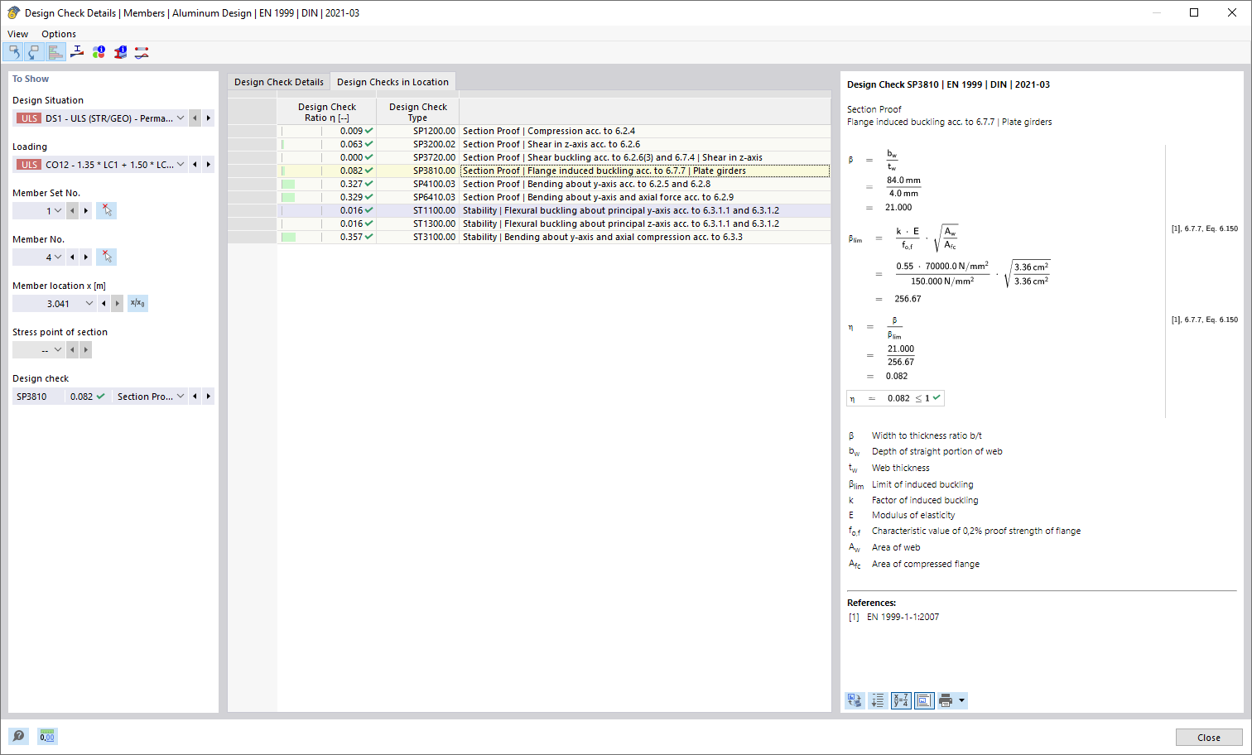Click the help icon at bottom left
The width and height of the screenshot is (1252, 755).
pos(18,735)
